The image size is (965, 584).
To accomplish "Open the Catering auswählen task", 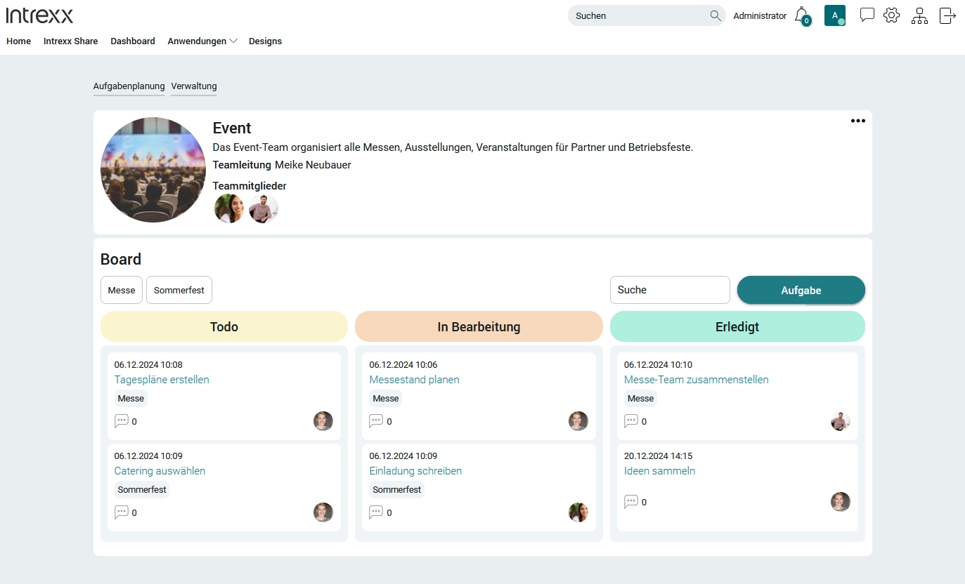I will pos(160,471).
